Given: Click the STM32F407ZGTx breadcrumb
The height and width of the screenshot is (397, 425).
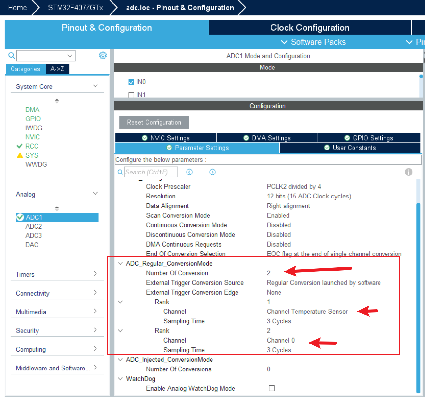Looking at the screenshot, I should click(x=75, y=8).
